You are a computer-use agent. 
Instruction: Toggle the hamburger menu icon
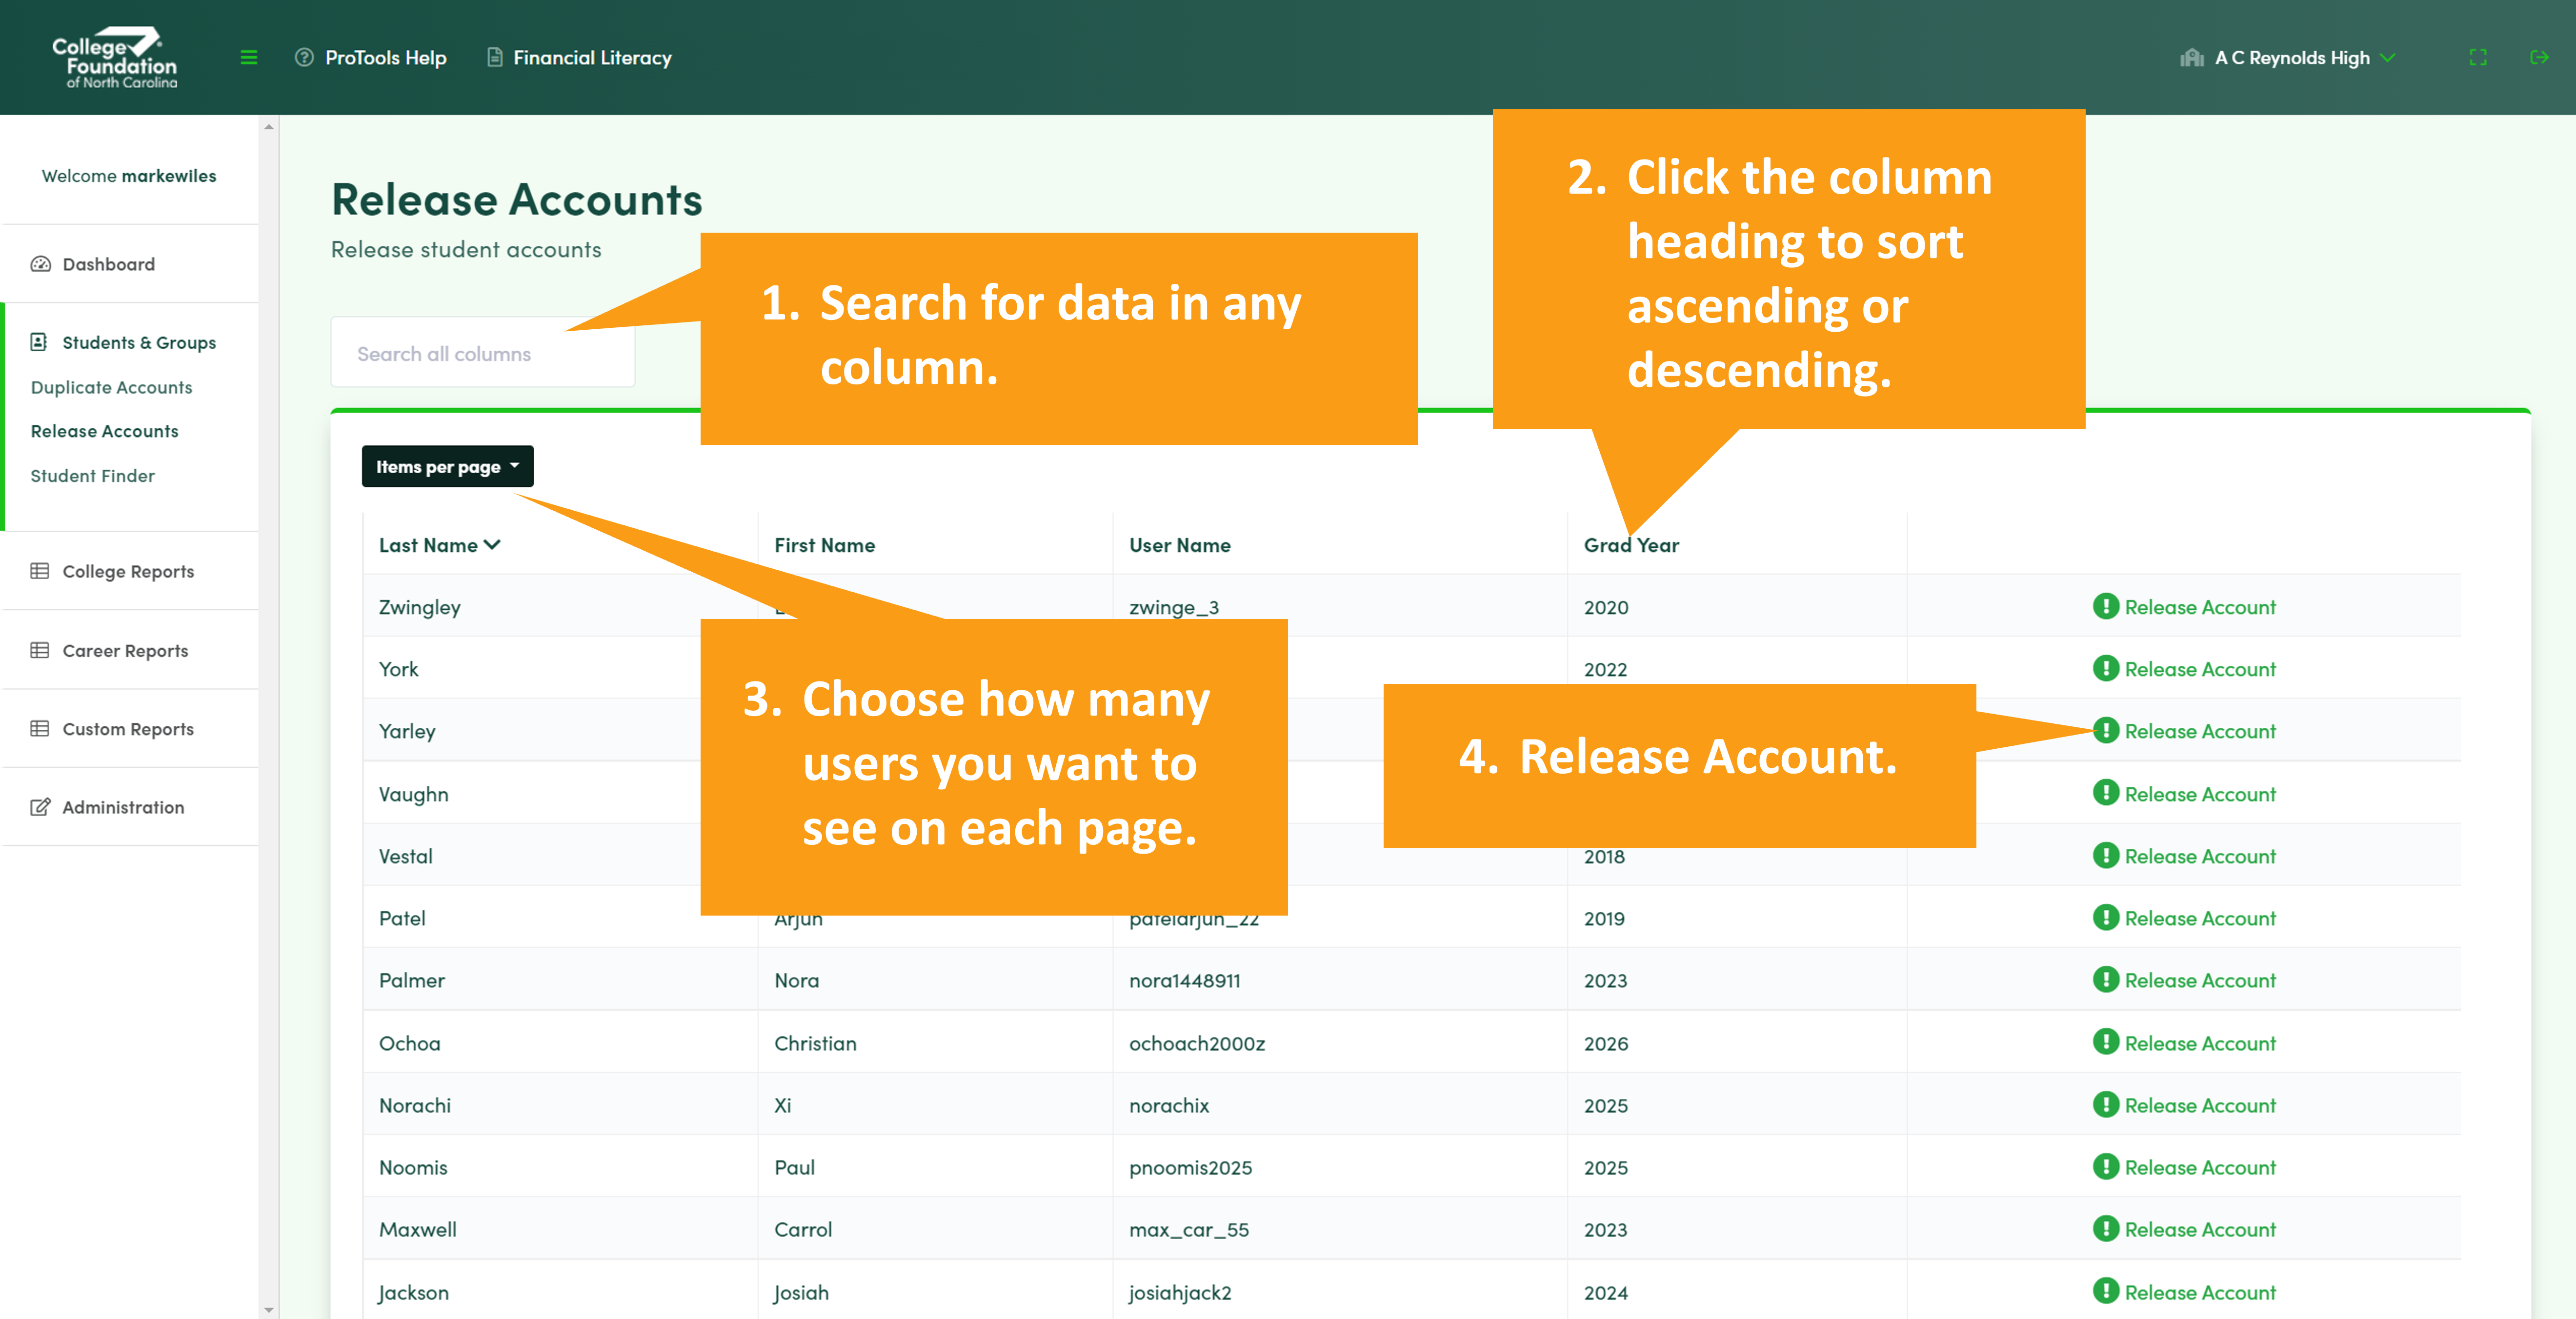tap(249, 58)
